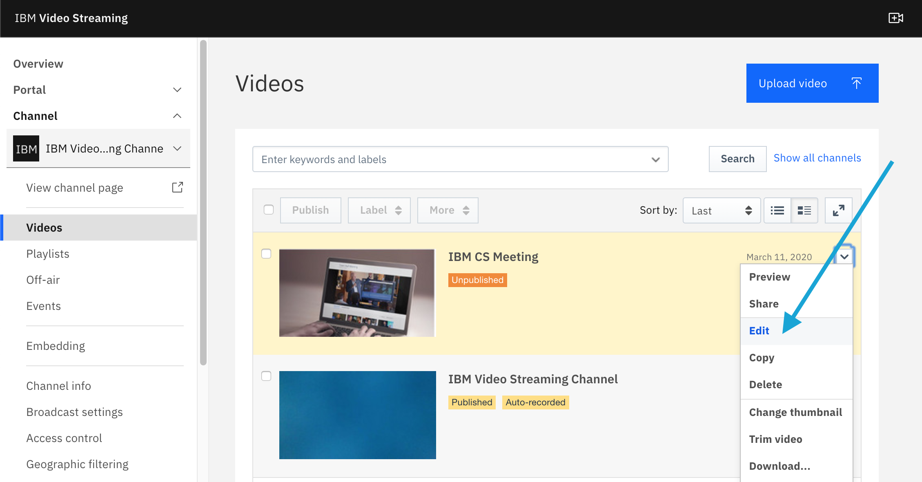Viewport: 922px width, 482px height.
Task: Toggle the IBM CS Meeting options chevron
Action: (844, 256)
